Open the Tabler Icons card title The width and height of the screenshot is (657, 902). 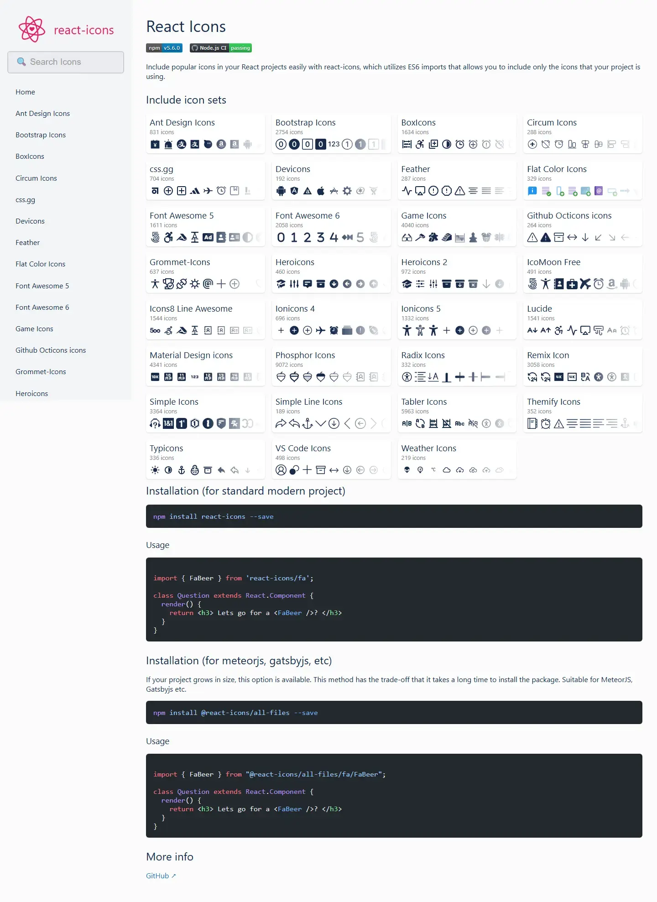424,402
